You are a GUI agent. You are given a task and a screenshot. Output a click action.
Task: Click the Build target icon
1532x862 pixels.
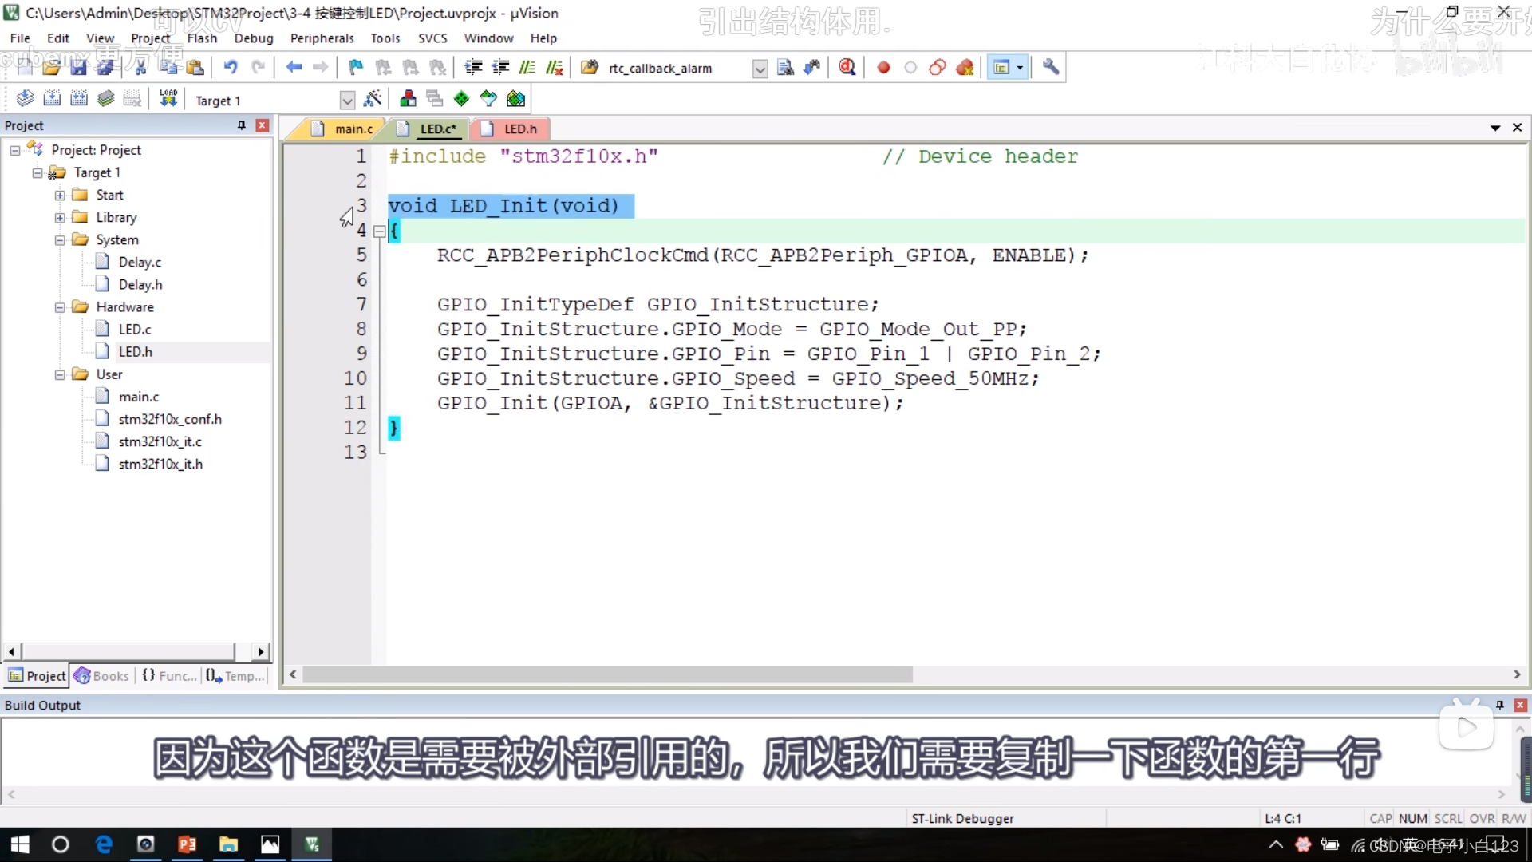pos(52,98)
